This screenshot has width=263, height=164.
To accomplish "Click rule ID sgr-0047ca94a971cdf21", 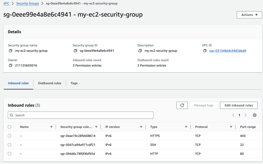I will click(78, 145).
